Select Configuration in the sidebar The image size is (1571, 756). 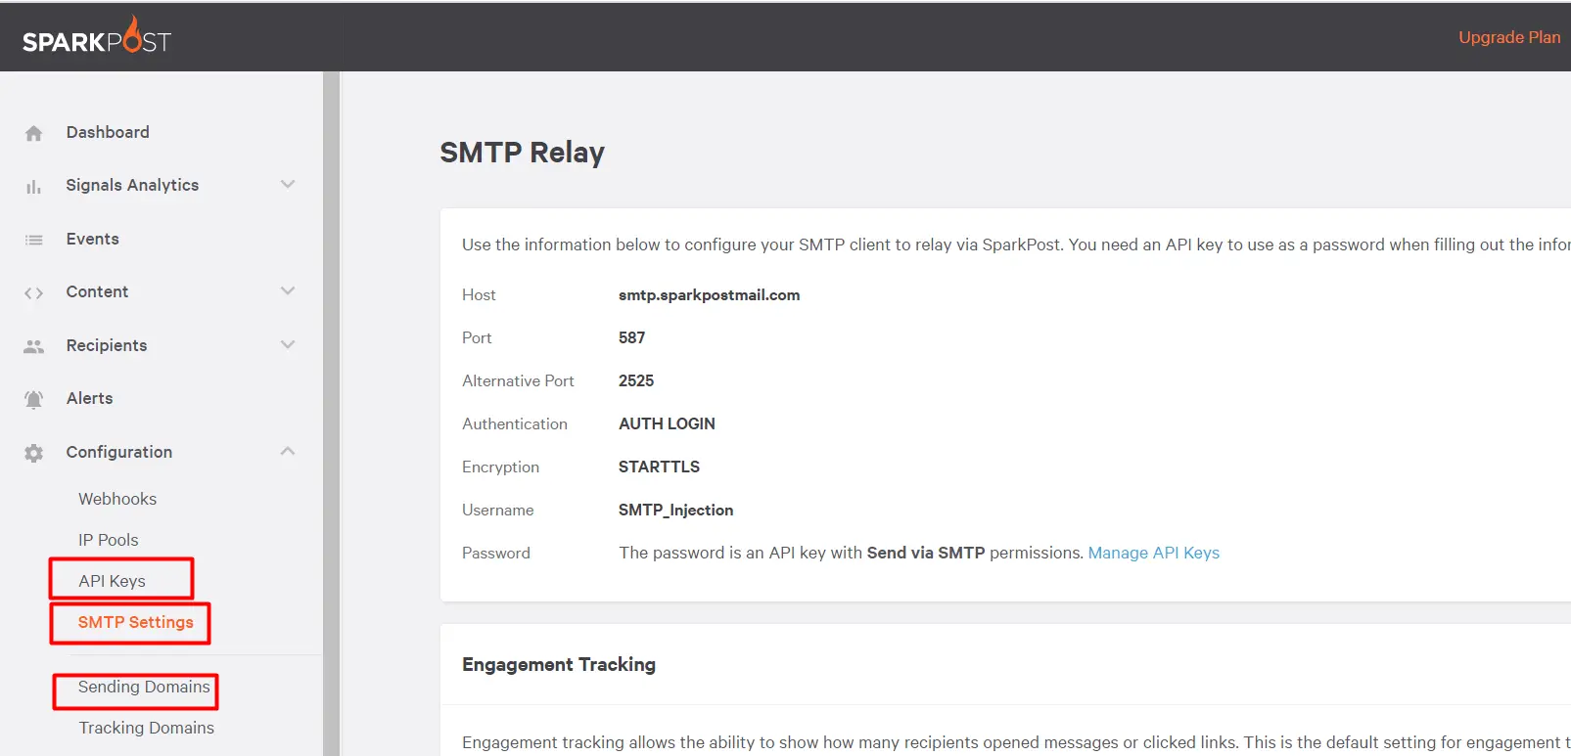point(119,452)
